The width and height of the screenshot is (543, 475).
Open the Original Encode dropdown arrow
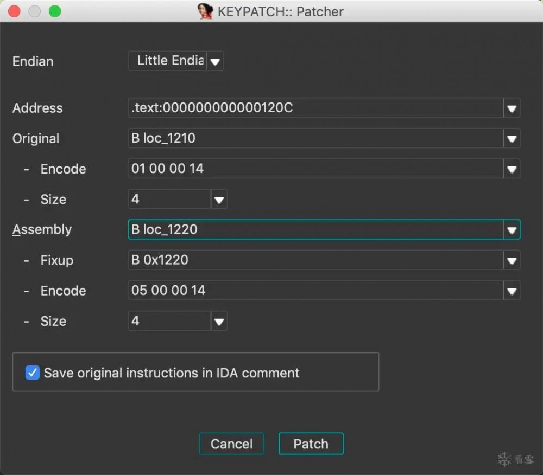(512, 169)
